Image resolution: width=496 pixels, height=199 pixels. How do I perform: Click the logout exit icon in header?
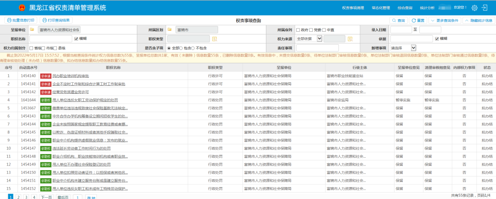point(485,8)
